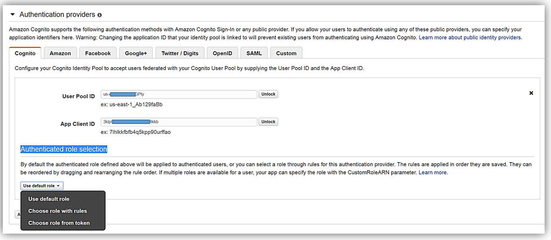This screenshot has width=551, height=240.
Task: Open the Use default role dropdown
Action: click(41, 185)
